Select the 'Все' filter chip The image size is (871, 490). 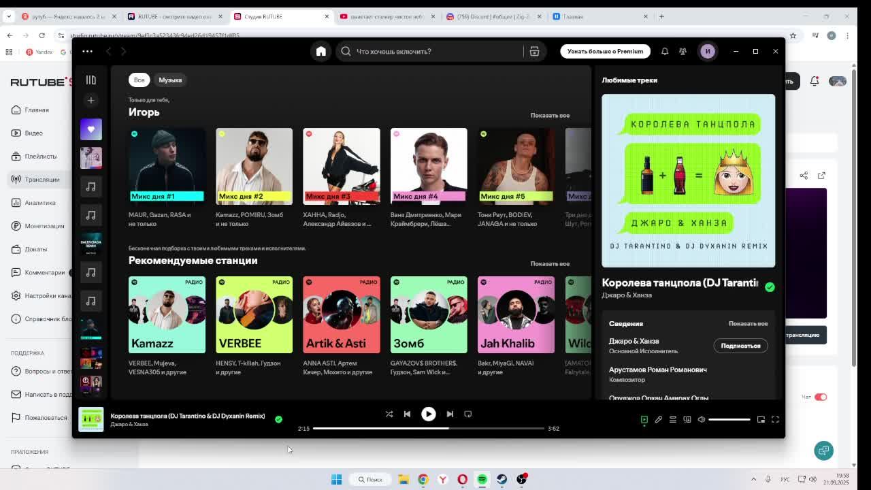click(x=139, y=80)
